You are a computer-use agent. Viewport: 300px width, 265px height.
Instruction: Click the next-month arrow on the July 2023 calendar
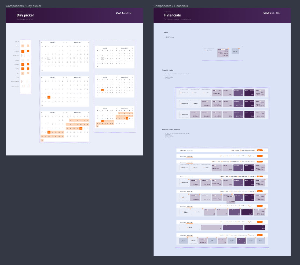[x=63, y=42]
